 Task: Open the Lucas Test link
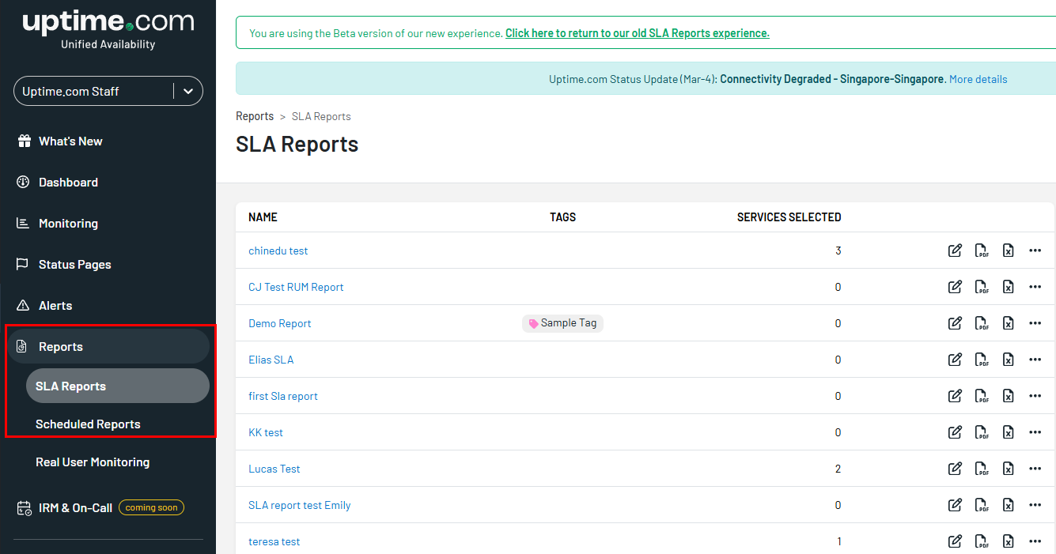[274, 469]
